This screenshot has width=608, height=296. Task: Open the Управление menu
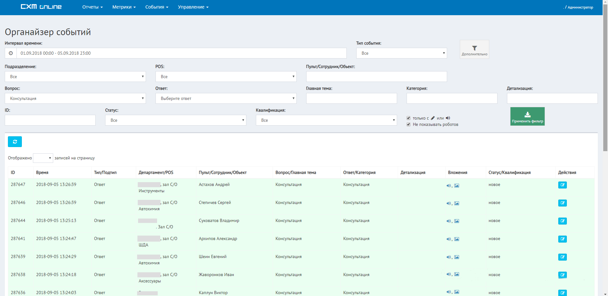pos(193,7)
